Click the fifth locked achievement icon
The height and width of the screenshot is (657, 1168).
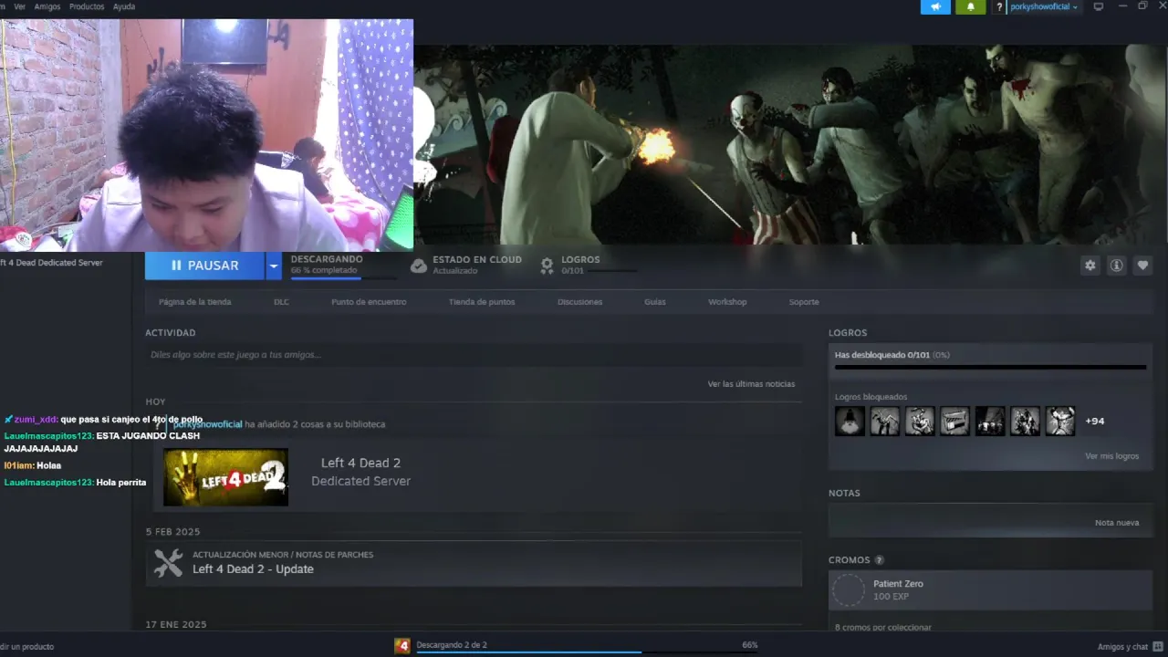[x=990, y=421]
